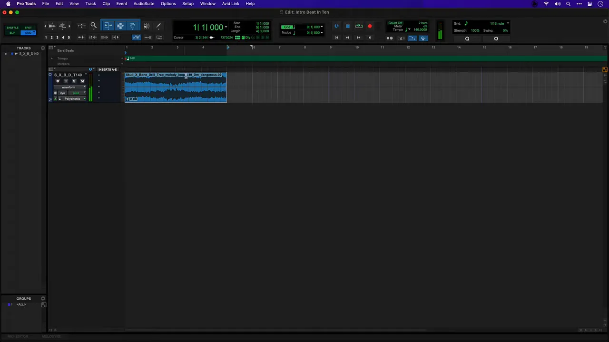Select the Zoomer magnifier tool

click(94, 26)
